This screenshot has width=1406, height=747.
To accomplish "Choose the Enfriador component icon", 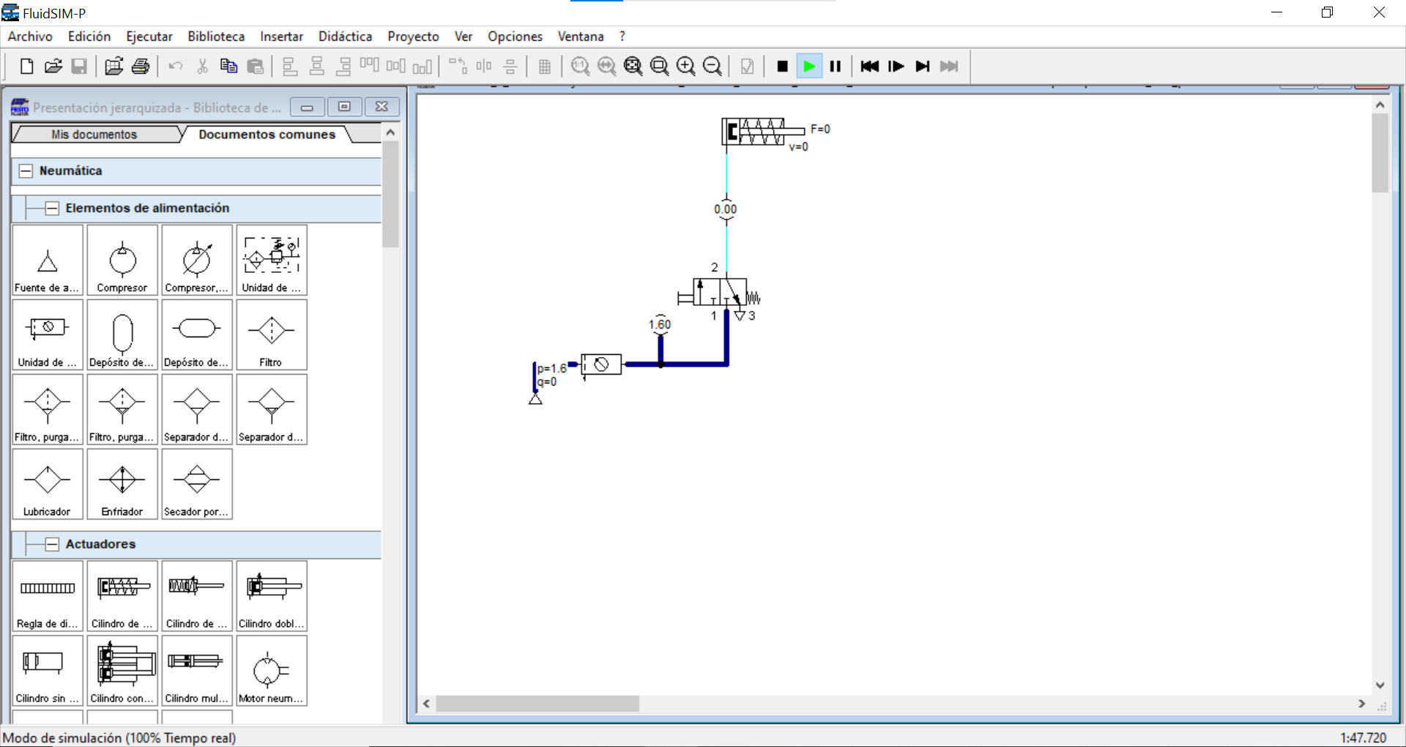I will (122, 484).
